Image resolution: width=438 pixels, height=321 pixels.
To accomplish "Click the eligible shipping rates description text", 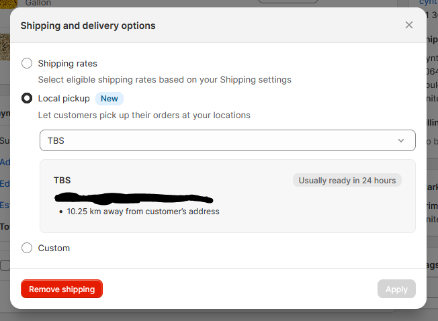I will 165,79.
